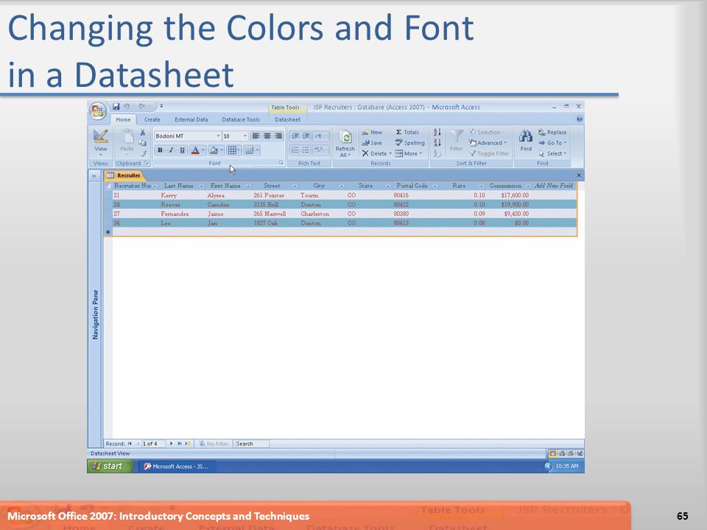The image size is (707, 530).
Task: Go to next record navigation arrow
Action: (172, 444)
